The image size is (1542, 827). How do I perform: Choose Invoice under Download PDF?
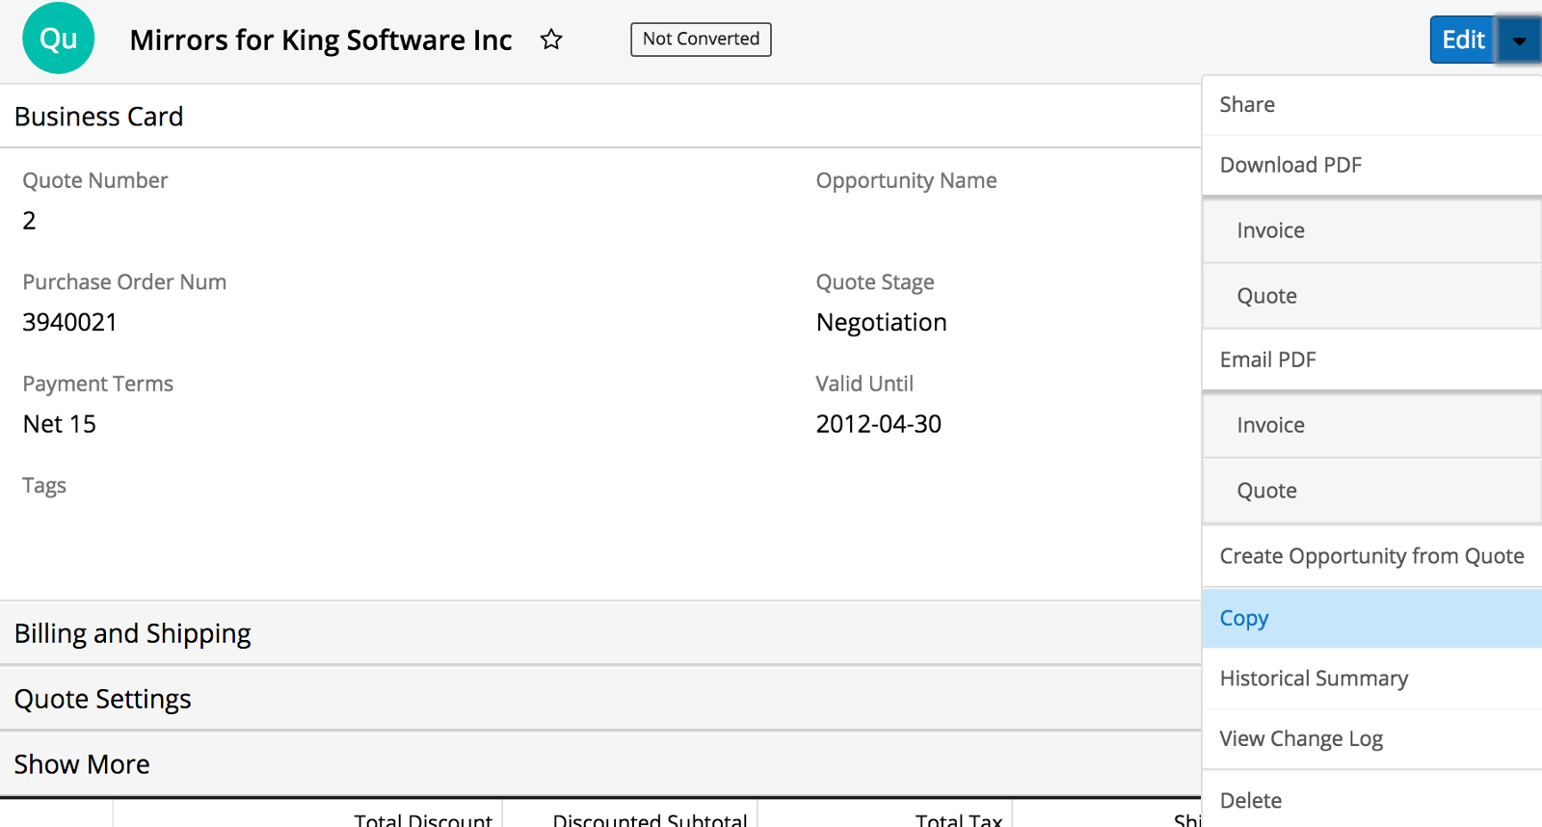[x=1270, y=230]
